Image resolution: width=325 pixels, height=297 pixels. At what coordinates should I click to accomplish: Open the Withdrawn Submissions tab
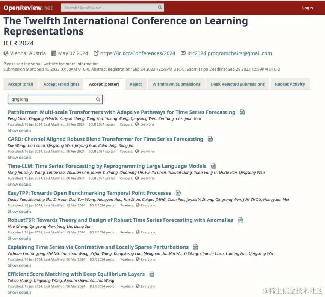(x=176, y=84)
